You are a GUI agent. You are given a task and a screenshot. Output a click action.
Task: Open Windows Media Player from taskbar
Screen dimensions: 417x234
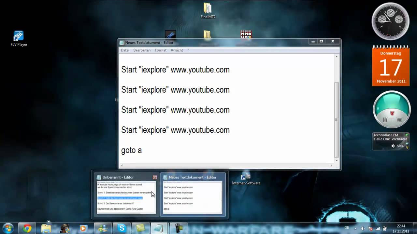click(83, 228)
